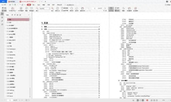This screenshot has height=102, width=171.
Task: Go to the previous page arrow
Action: pyautogui.click(x=88, y=8)
